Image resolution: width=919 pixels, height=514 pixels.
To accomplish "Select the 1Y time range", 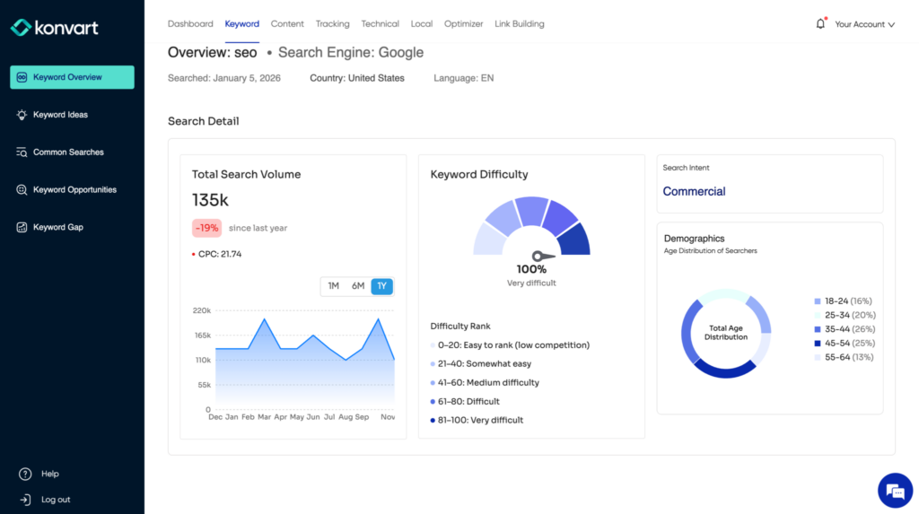I will (x=382, y=286).
